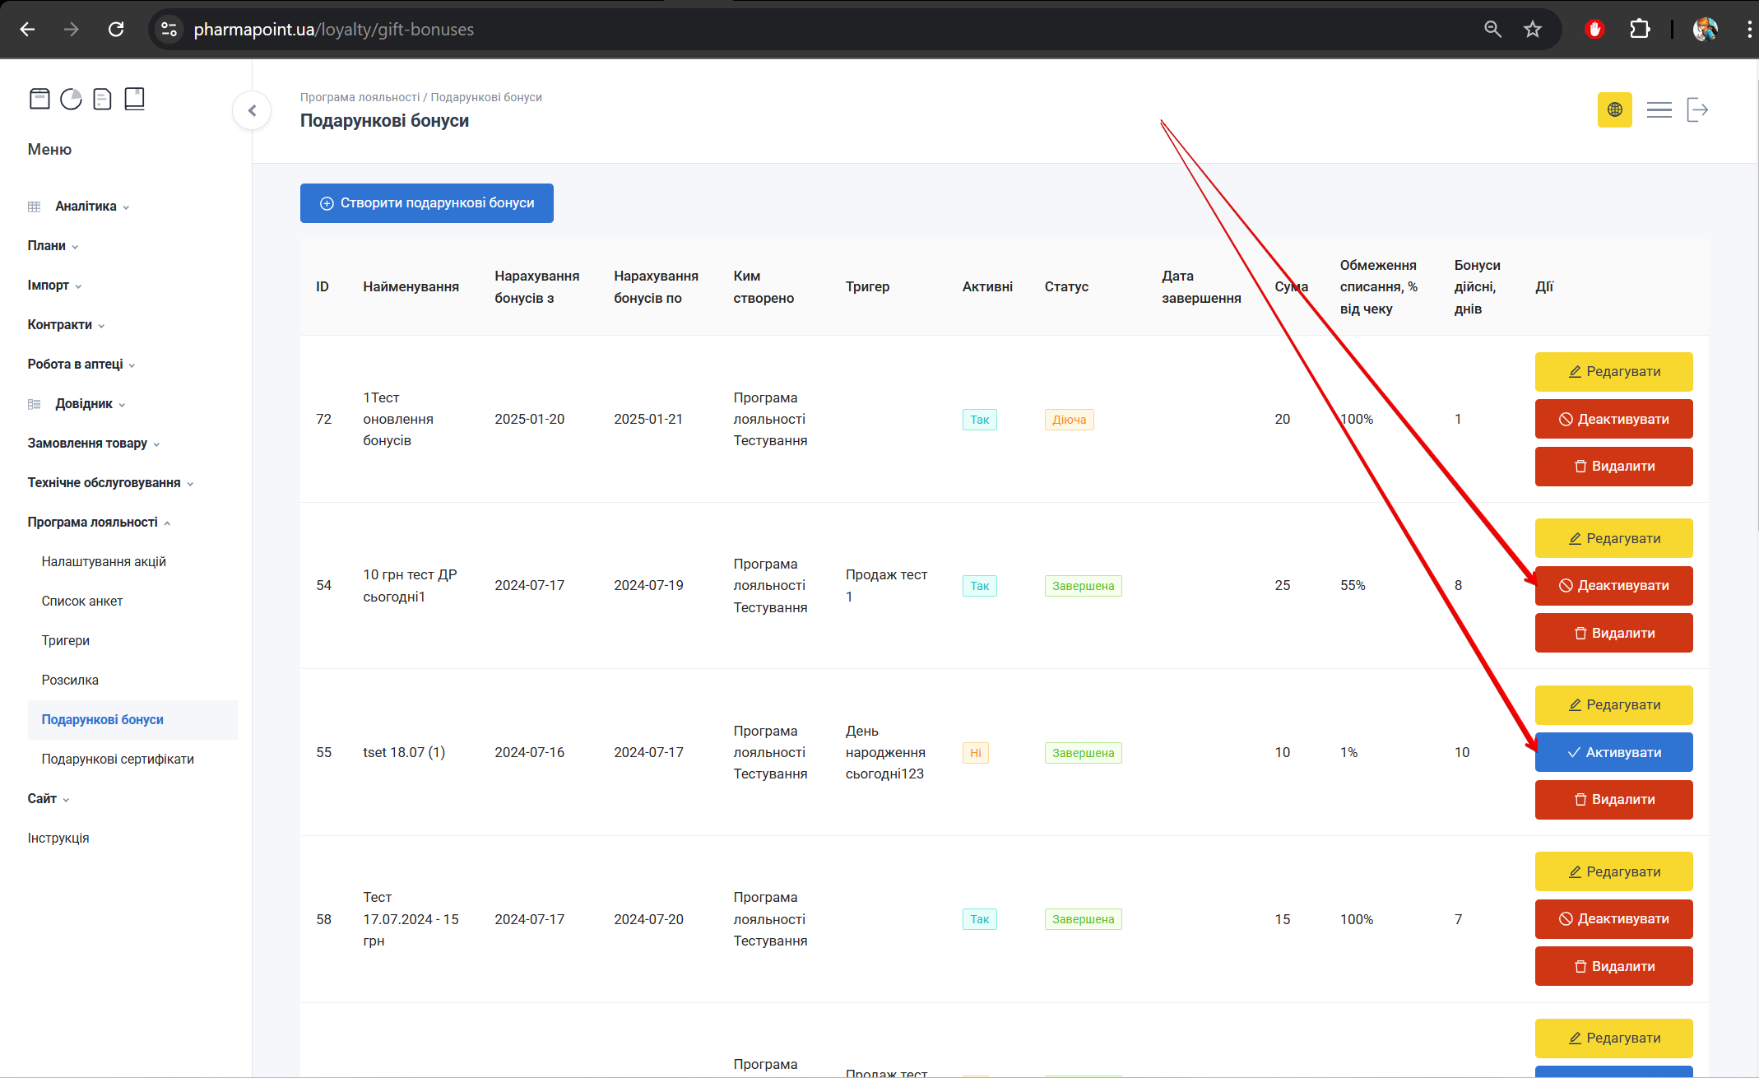Click the browser address bar URL

click(333, 30)
